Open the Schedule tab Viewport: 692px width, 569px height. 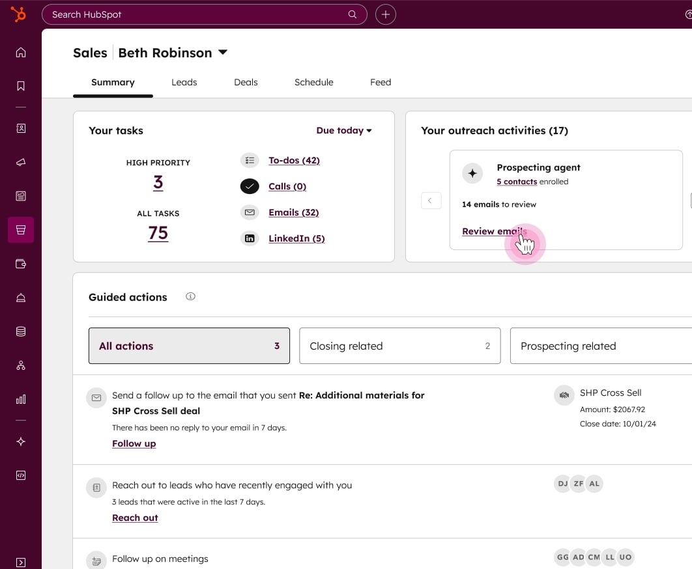pos(313,82)
